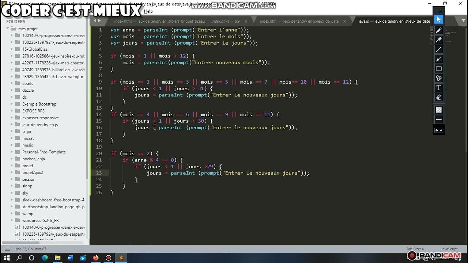The image size is (468, 263).
Task: Select the Bandicam pencil drawing tool
Action: [439, 30]
